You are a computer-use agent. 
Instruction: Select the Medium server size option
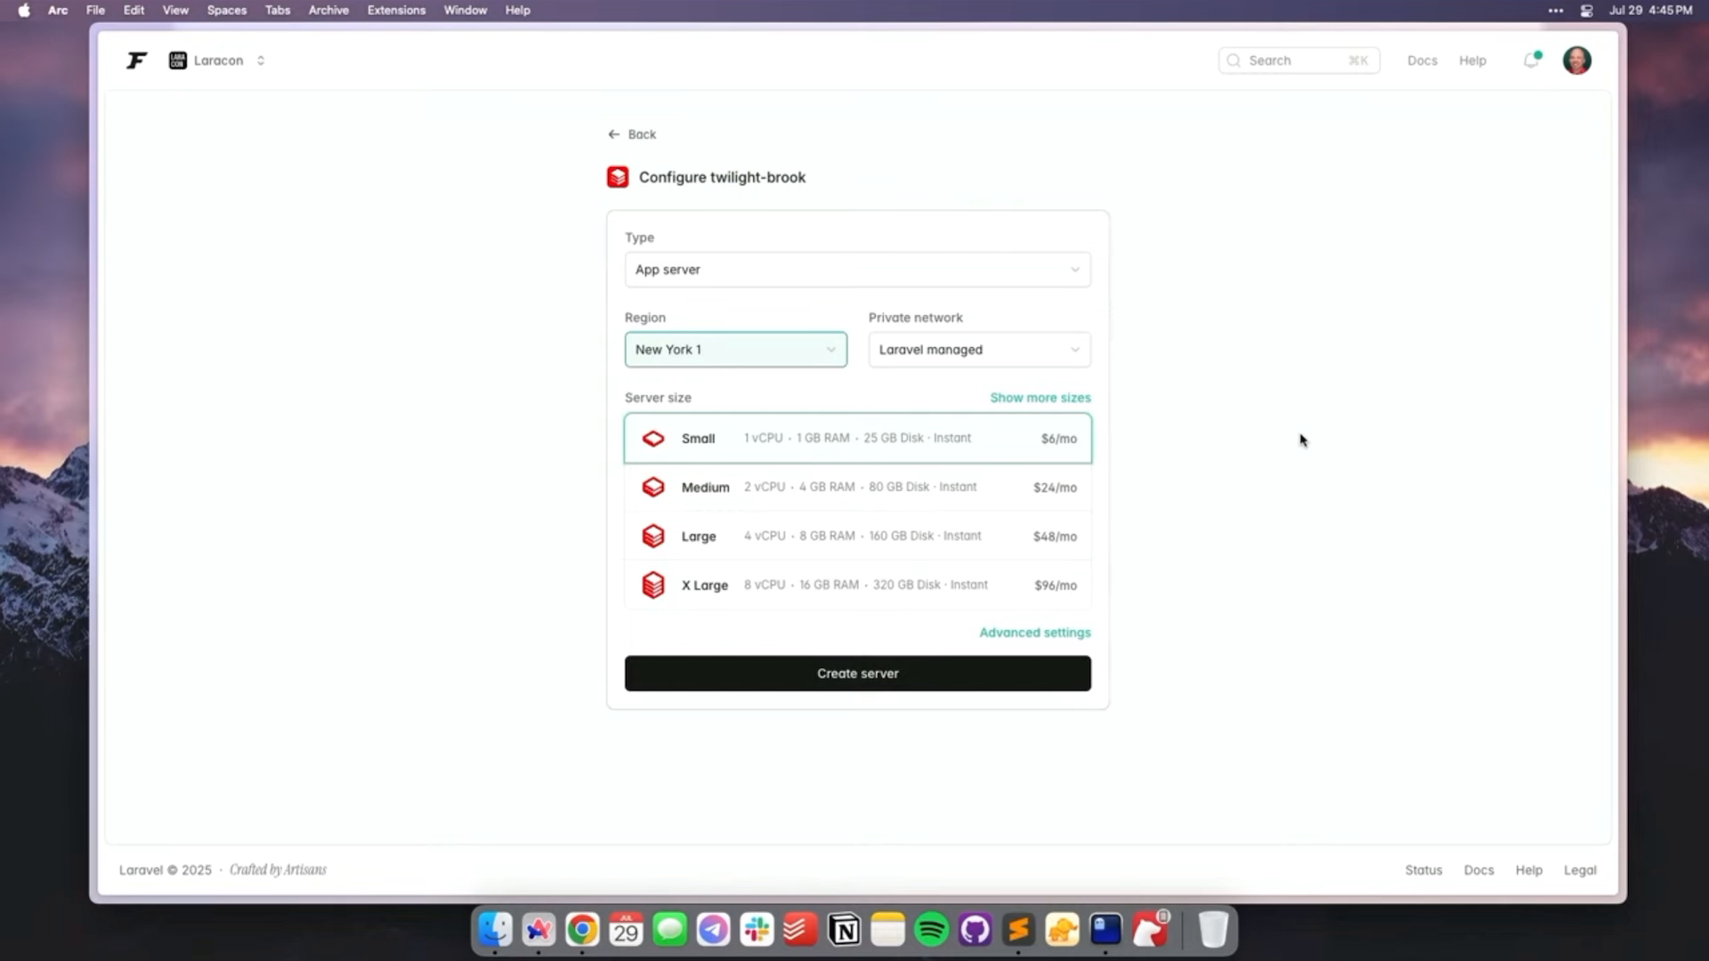[857, 487]
